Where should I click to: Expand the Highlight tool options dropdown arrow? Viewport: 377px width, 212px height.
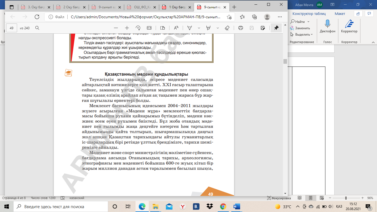218,28
